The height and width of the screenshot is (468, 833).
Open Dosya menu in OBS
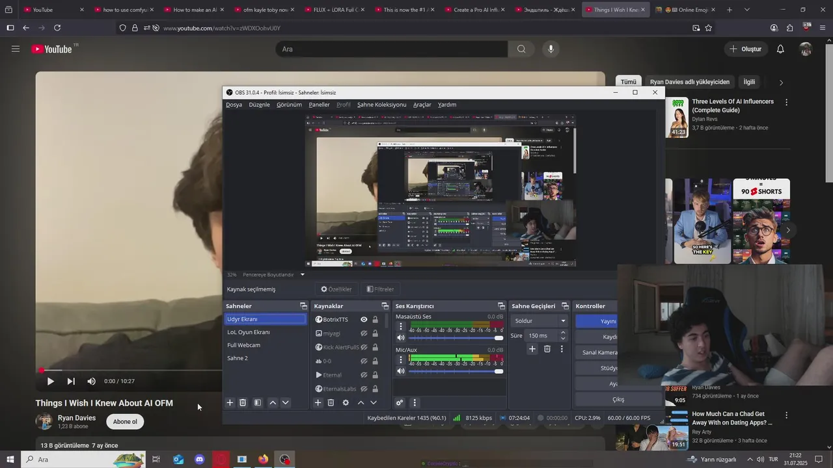(x=234, y=105)
